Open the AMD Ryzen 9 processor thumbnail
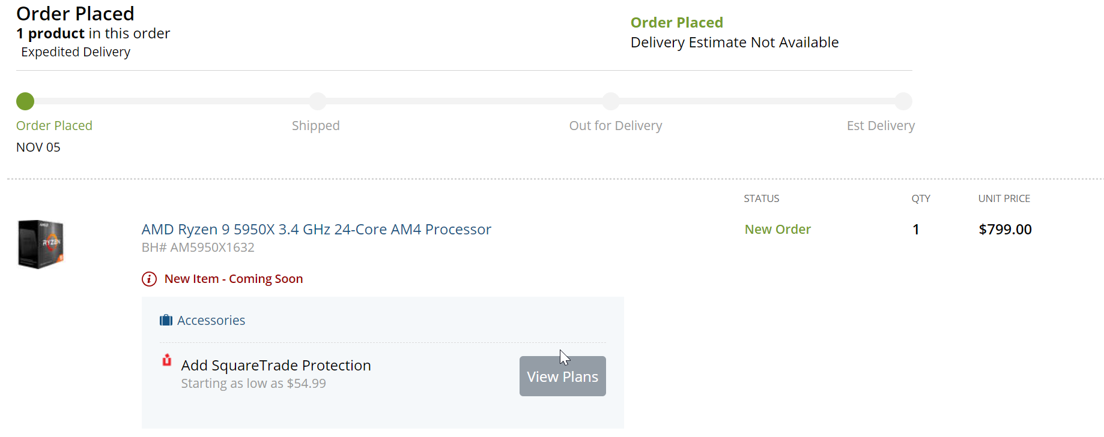 click(x=41, y=244)
